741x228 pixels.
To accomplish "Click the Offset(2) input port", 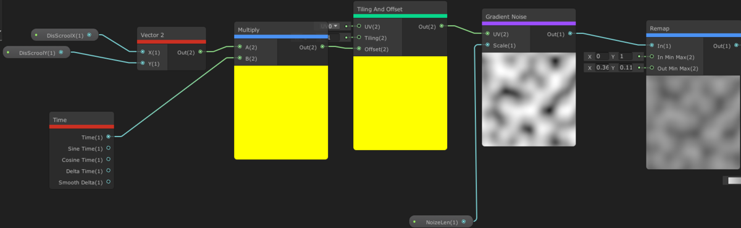I will pyautogui.click(x=359, y=49).
